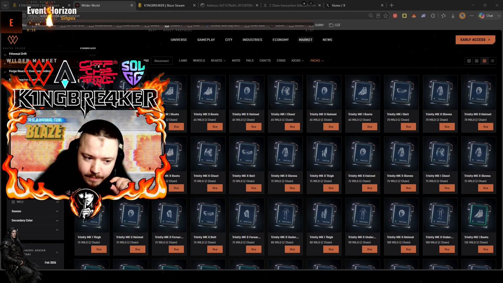Expand the Season filter section
This screenshot has height=283, width=503.
[x=35, y=211]
